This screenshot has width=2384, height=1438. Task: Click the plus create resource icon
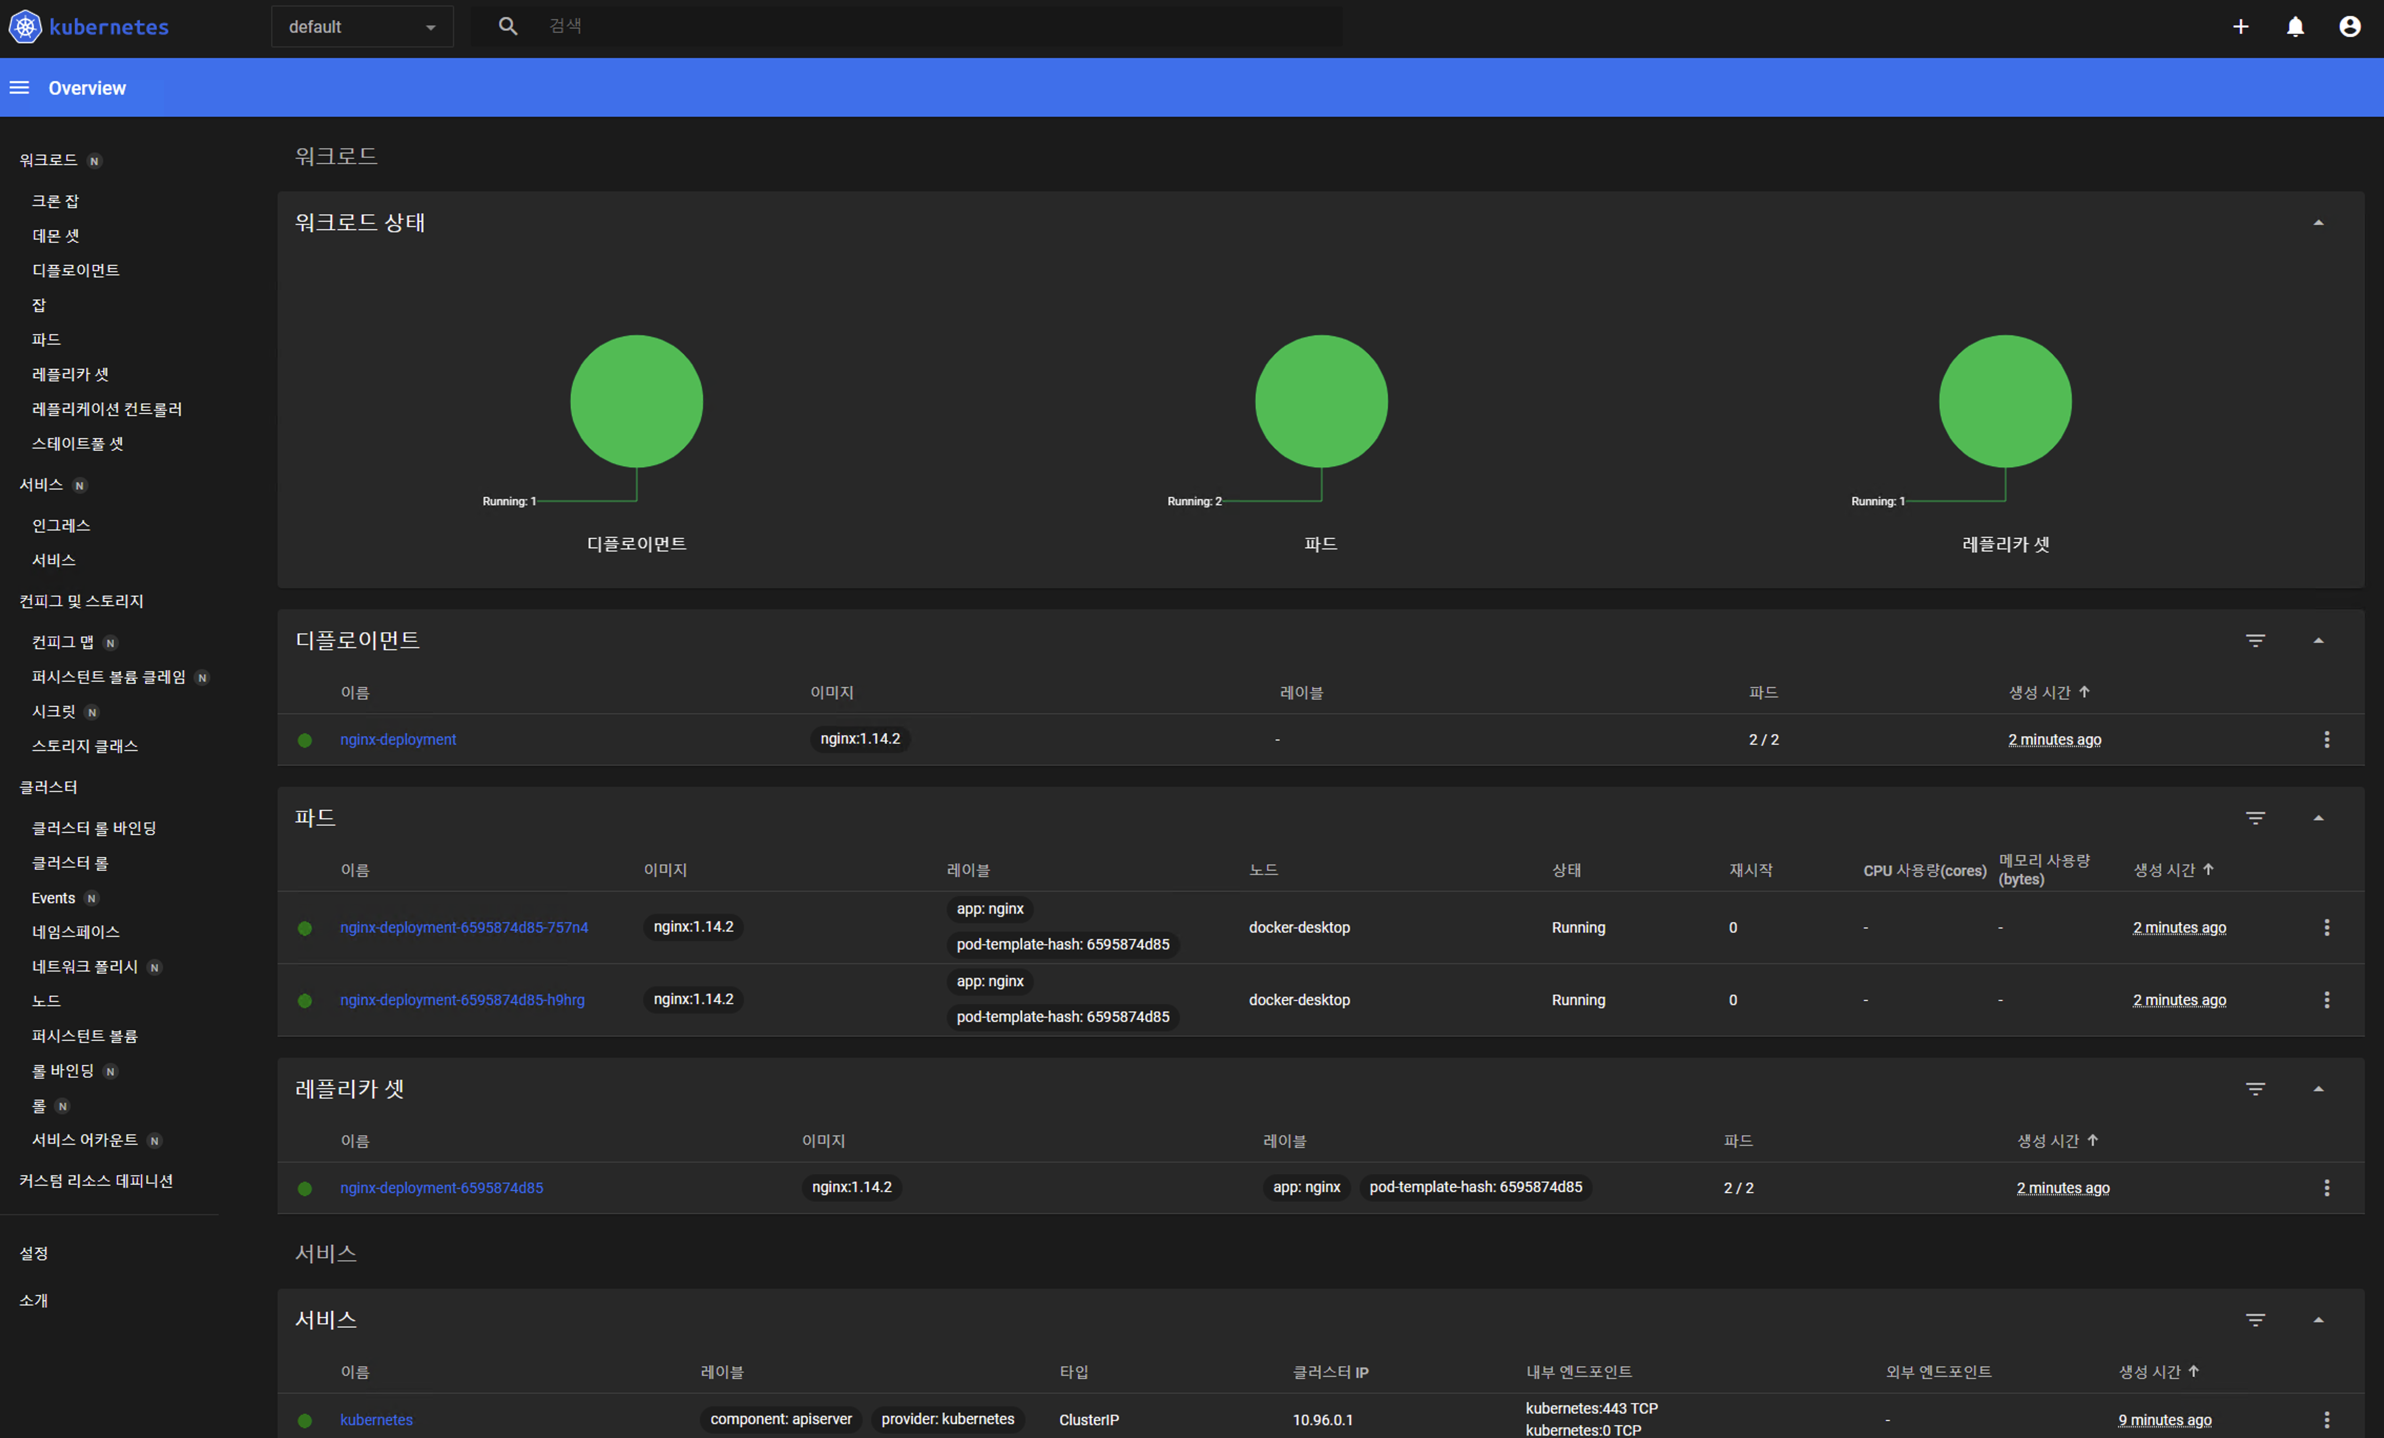click(2241, 27)
